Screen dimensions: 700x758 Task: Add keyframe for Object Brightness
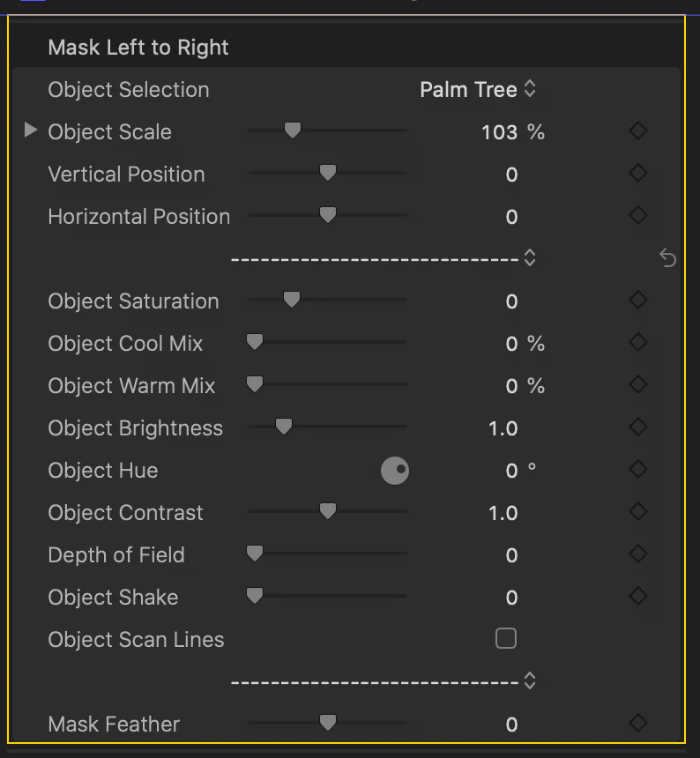(638, 427)
